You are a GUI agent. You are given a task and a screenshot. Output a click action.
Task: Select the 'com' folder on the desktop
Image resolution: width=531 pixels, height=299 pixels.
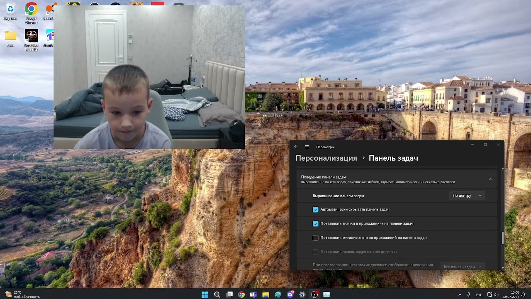[x=10, y=39]
